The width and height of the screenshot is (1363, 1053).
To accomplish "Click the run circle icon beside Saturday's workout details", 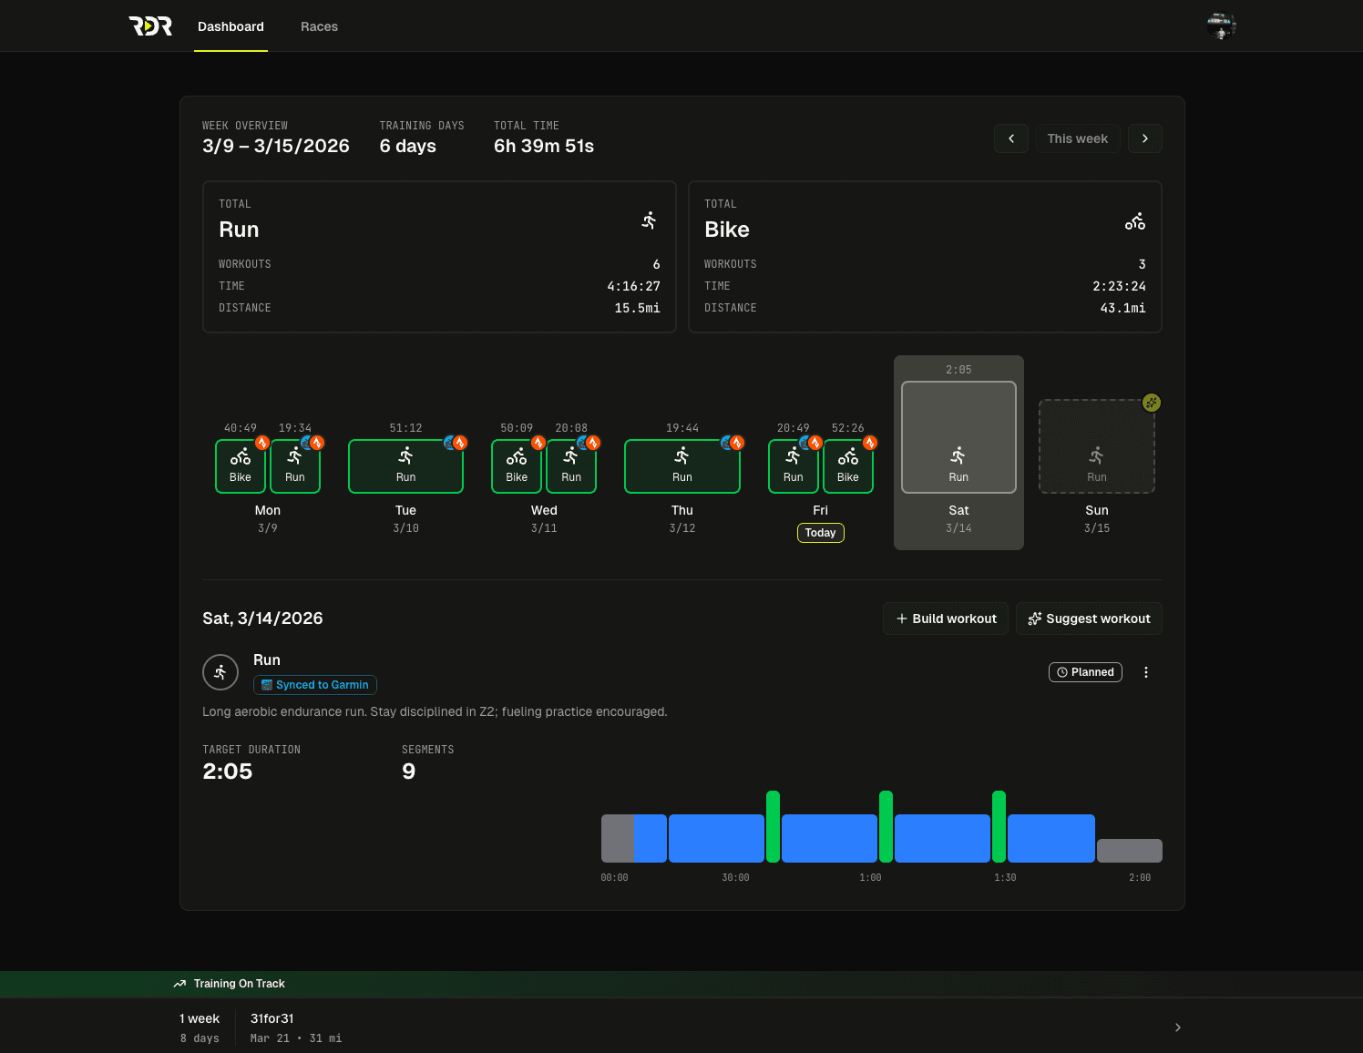I will 220,672.
